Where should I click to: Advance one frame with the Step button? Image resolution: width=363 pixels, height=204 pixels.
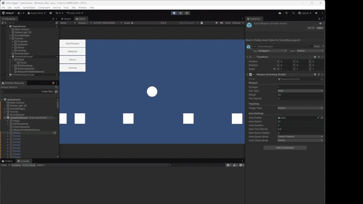coord(187,13)
